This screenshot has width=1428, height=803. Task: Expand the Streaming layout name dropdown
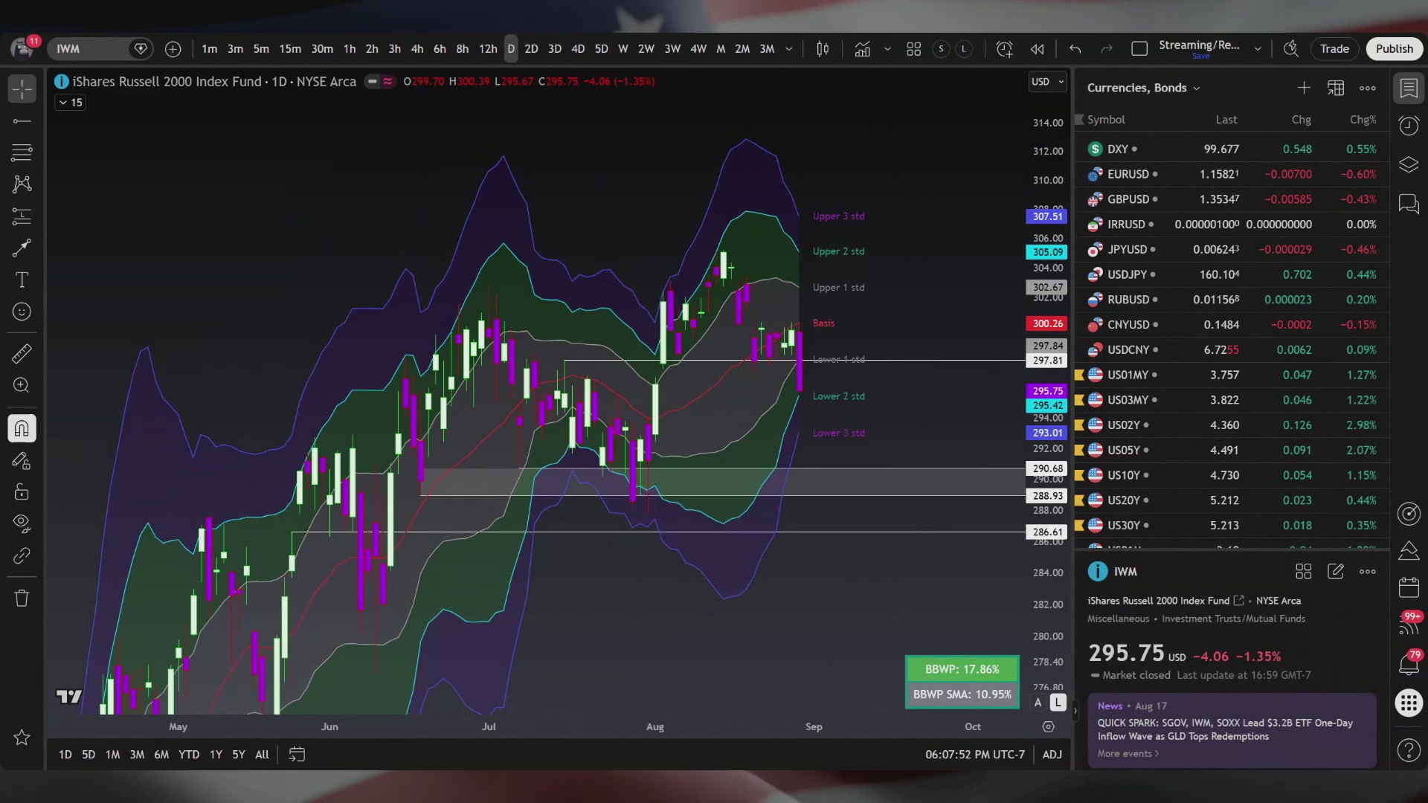(x=1258, y=49)
